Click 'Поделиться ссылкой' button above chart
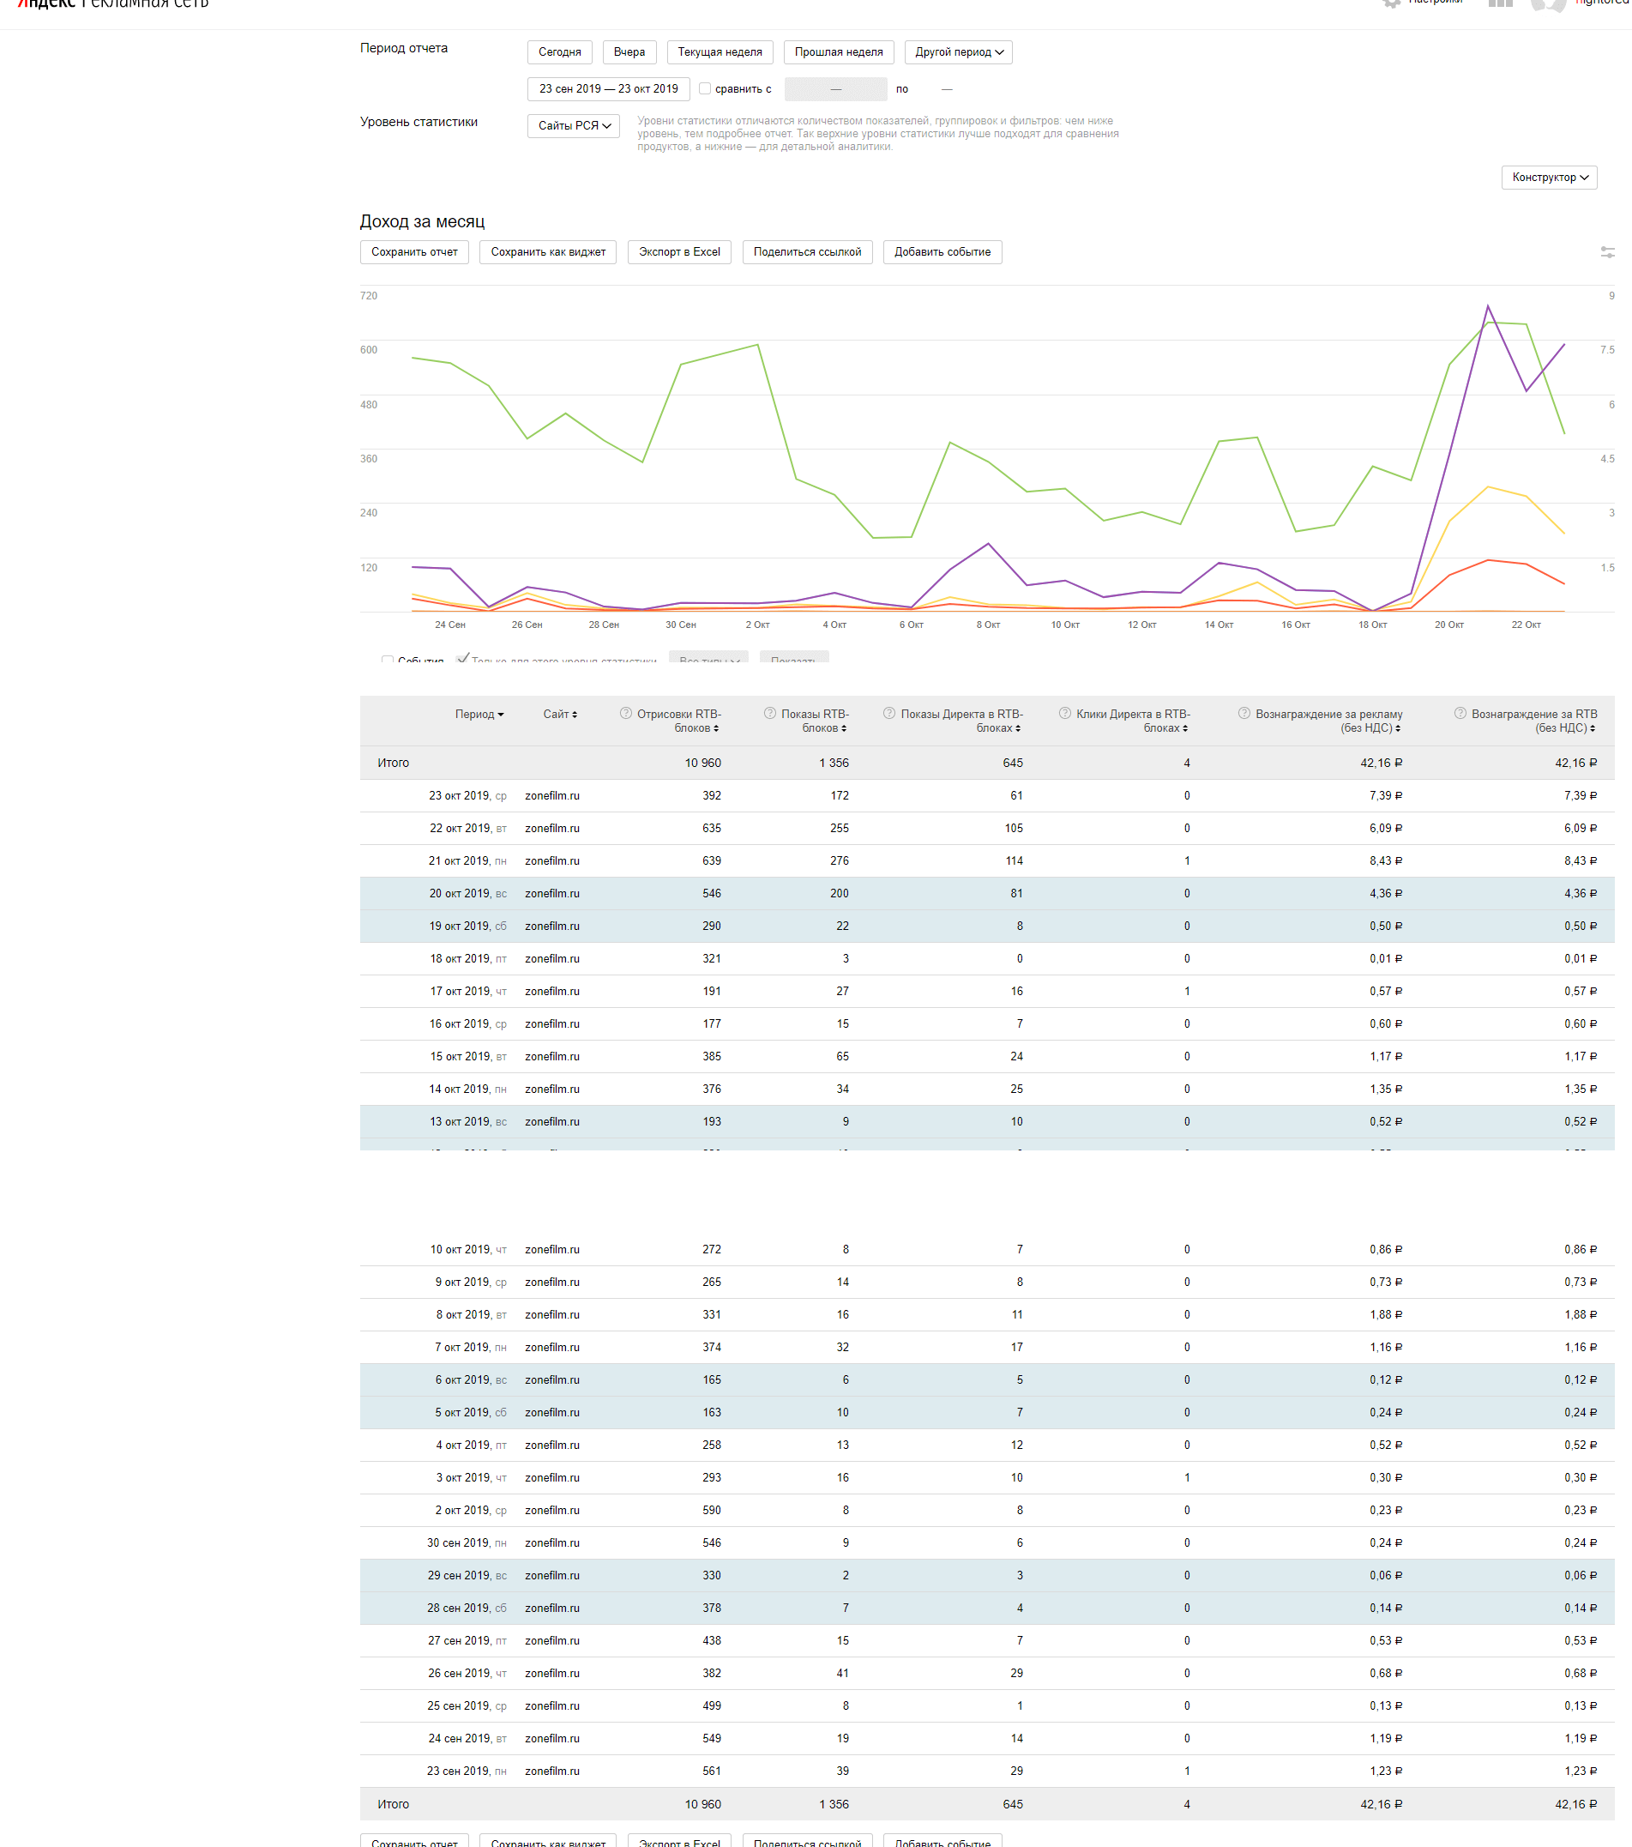The image size is (1632, 1847). (806, 252)
